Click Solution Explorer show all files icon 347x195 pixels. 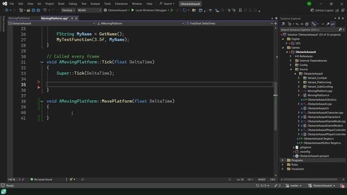click(307, 24)
